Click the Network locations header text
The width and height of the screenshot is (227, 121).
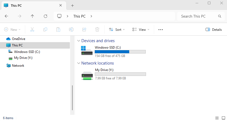tap(98, 63)
